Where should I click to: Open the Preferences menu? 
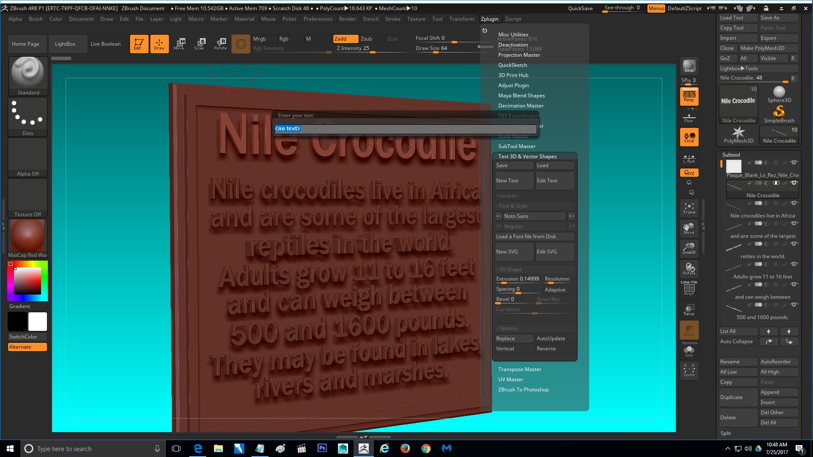point(318,19)
